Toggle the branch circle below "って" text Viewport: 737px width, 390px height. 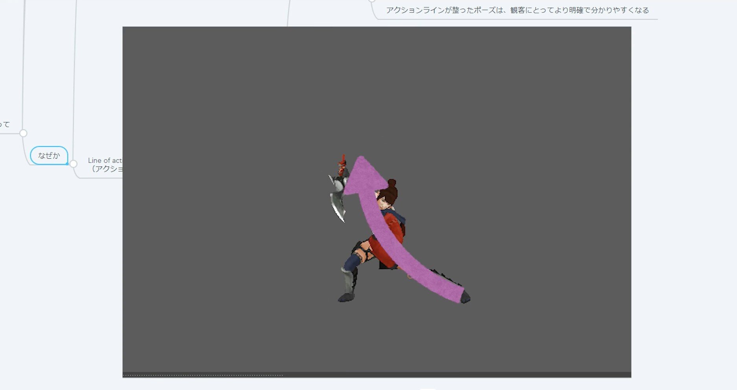pos(23,133)
